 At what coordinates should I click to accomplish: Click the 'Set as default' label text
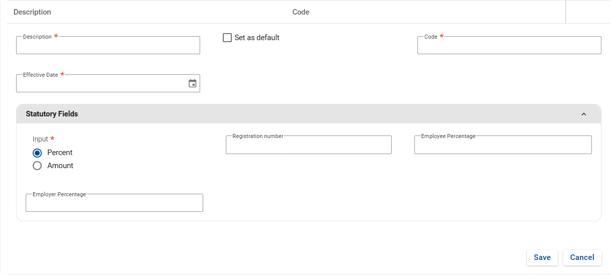click(x=257, y=38)
